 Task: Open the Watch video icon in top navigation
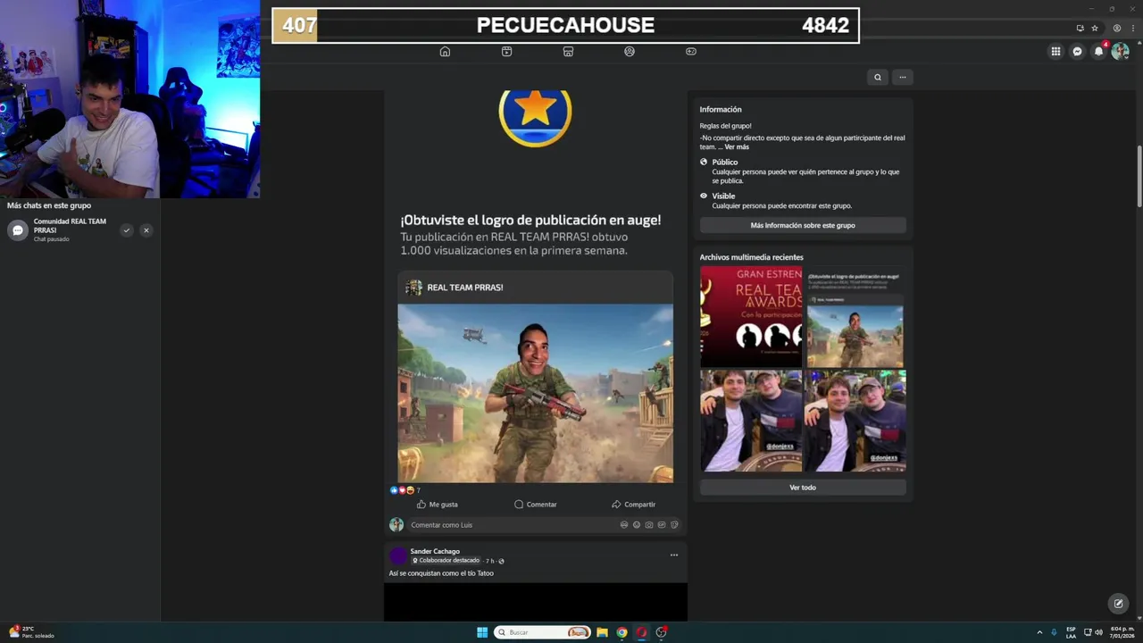(x=506, y=52)
